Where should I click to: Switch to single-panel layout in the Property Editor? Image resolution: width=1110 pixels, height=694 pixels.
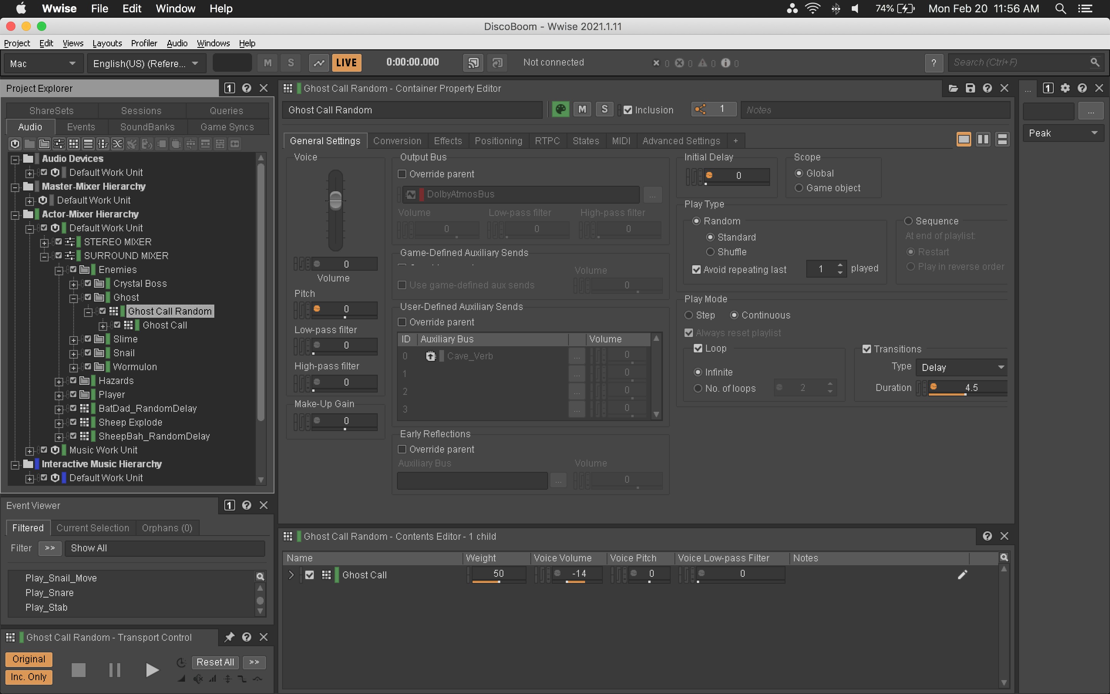tap(964, 140)
